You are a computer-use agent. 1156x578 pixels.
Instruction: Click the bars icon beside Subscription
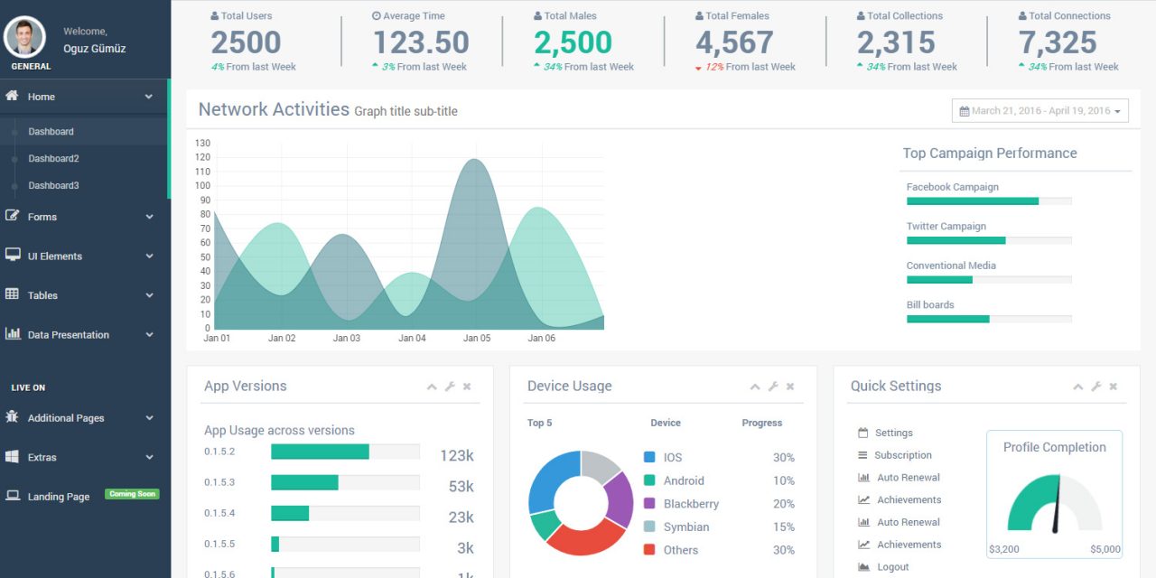(862, 455)
